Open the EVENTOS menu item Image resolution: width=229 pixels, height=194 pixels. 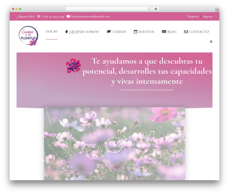click(x=146, y=32)
